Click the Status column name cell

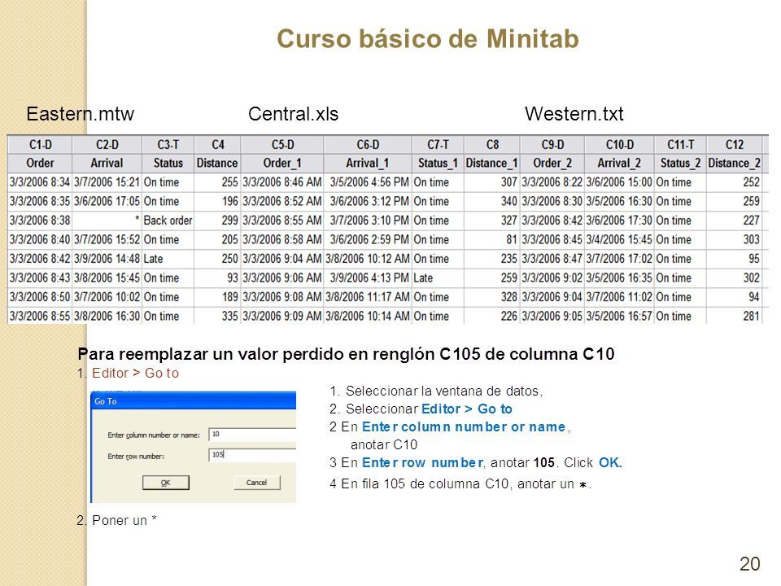[x=168, y=163]
